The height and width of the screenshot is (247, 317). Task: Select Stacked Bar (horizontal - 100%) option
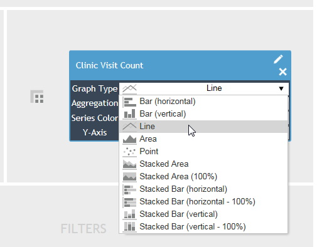pyautogui.click(x=203, y=202)
